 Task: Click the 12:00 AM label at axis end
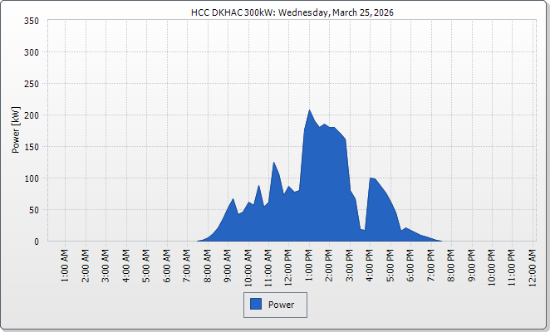[x=533, y=266]
